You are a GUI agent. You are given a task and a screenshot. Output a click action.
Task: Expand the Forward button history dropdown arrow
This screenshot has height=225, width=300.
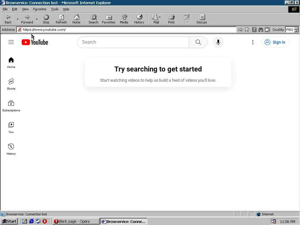point(37,19)
